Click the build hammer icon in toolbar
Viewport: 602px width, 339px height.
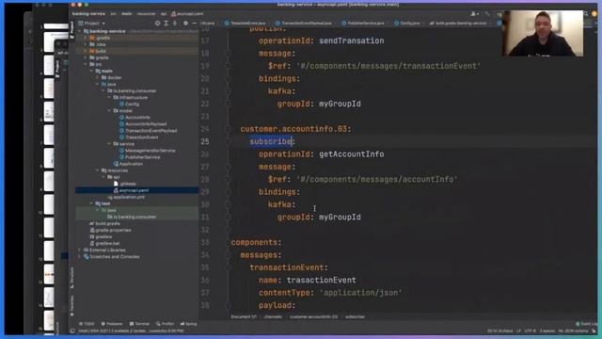[x=487, y=14]
